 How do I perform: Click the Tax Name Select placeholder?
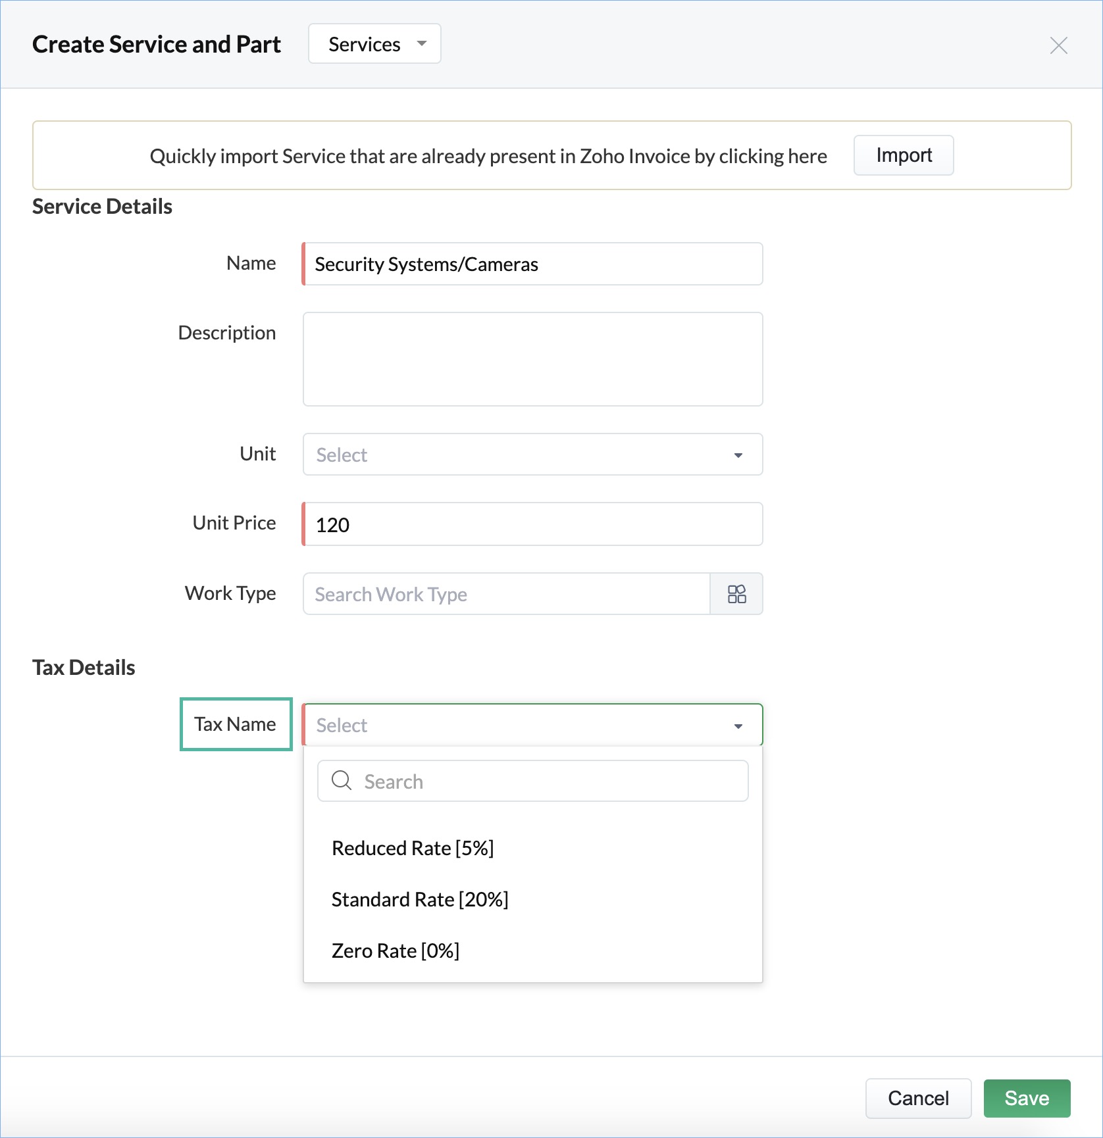(342, 725)
